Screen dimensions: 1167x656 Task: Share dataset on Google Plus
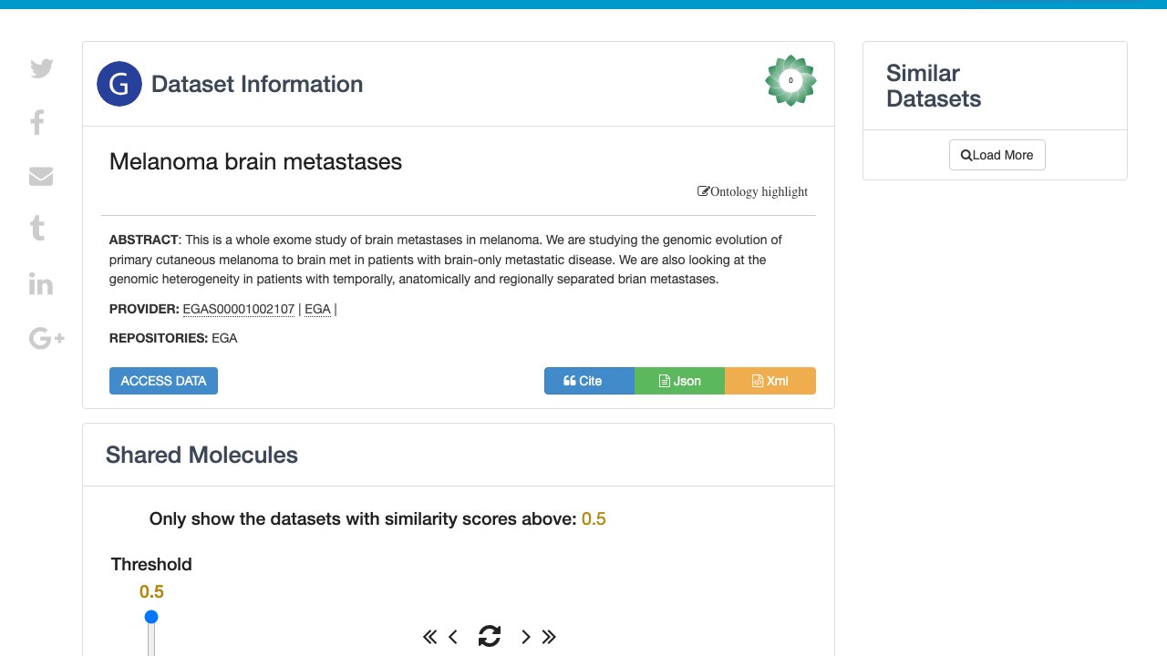click(x=46, y=339)
